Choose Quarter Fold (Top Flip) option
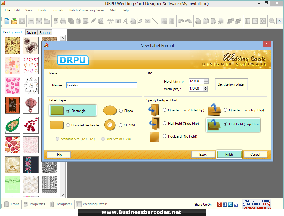 (x=225, y=110)
